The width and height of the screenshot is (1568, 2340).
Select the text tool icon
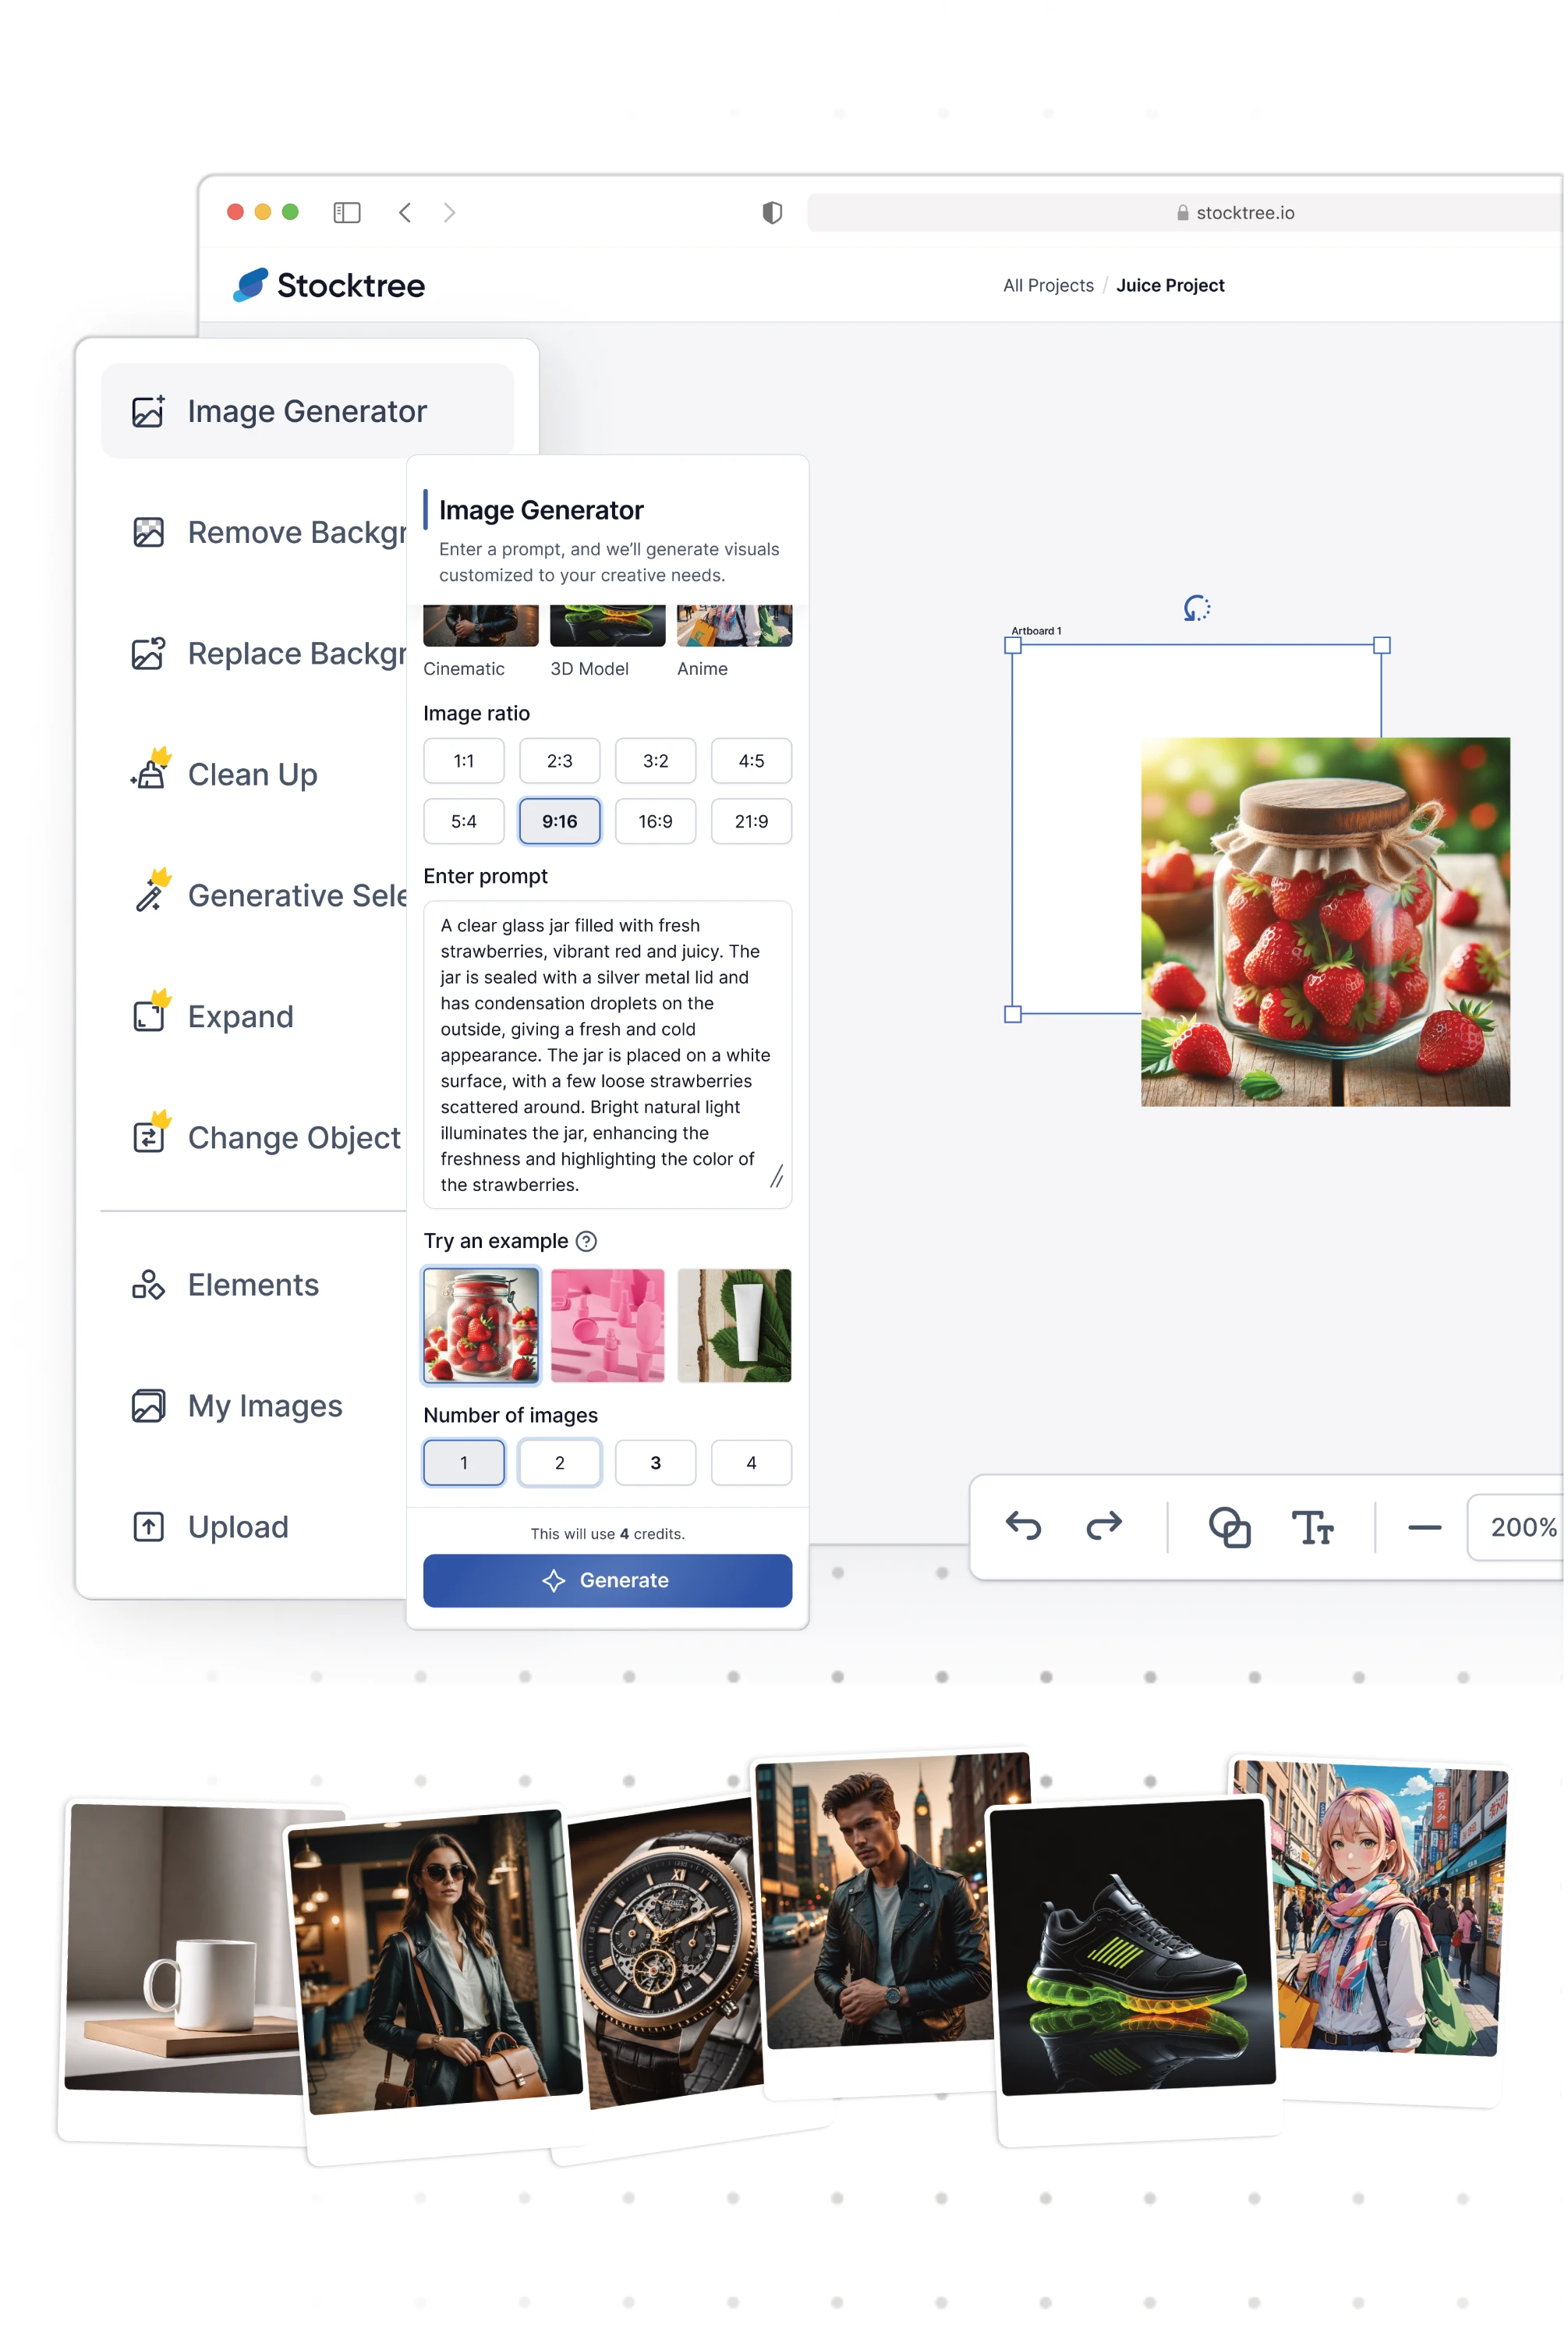point(1312,1526)
